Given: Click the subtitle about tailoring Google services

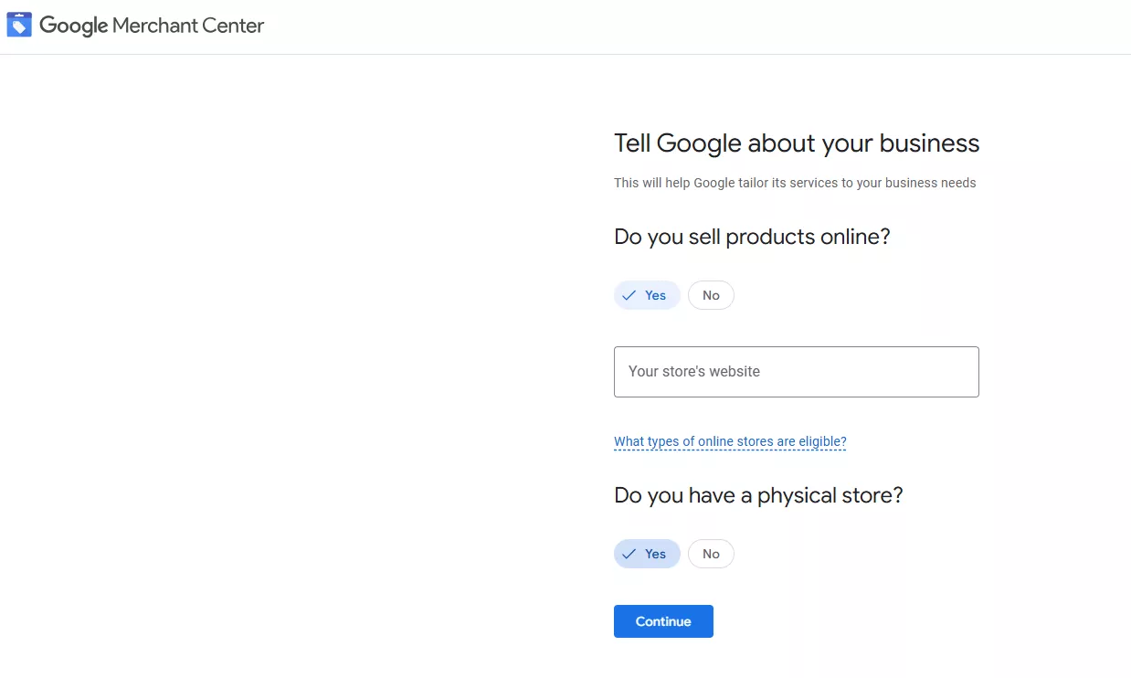Looking at the screenshot, I should [x=795, y=183].
